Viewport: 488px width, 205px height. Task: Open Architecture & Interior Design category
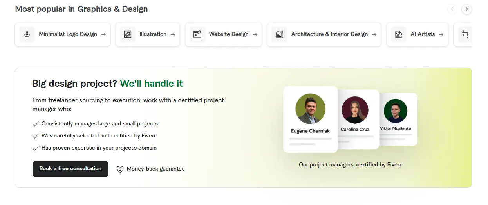click(324, 34)
